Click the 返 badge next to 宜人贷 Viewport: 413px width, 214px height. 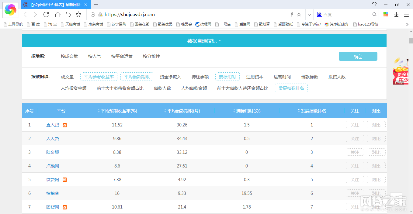[64, 125]
